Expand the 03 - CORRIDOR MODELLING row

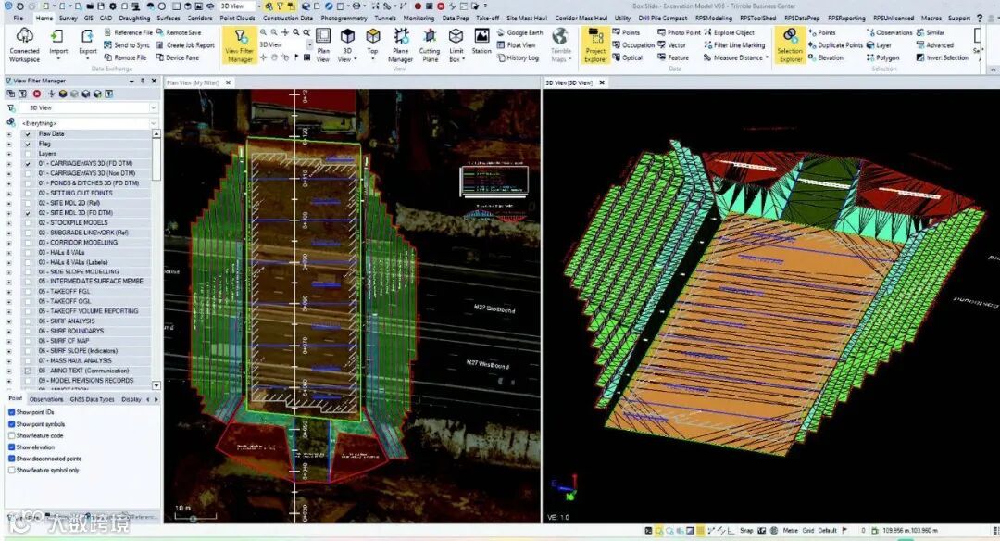(9, 243)
